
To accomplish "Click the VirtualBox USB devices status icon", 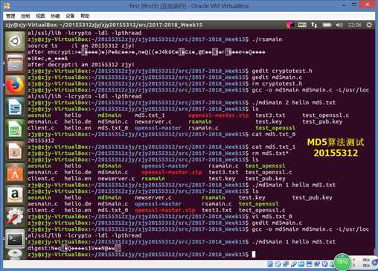I will tap(293, 264).
